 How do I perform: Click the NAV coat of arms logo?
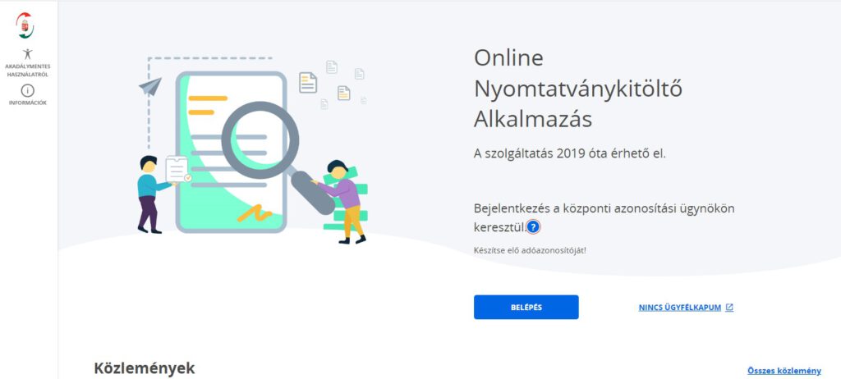tap(25, 25)
